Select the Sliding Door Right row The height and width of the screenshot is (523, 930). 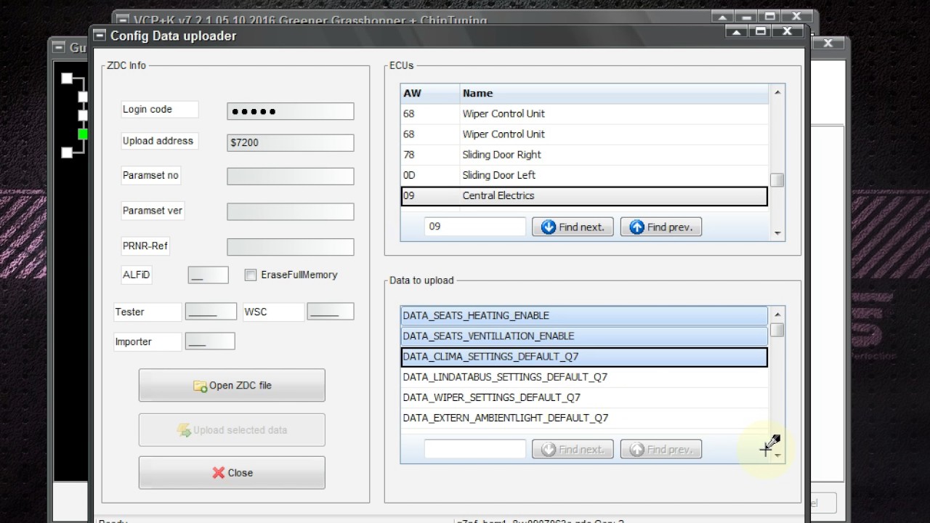584,155
